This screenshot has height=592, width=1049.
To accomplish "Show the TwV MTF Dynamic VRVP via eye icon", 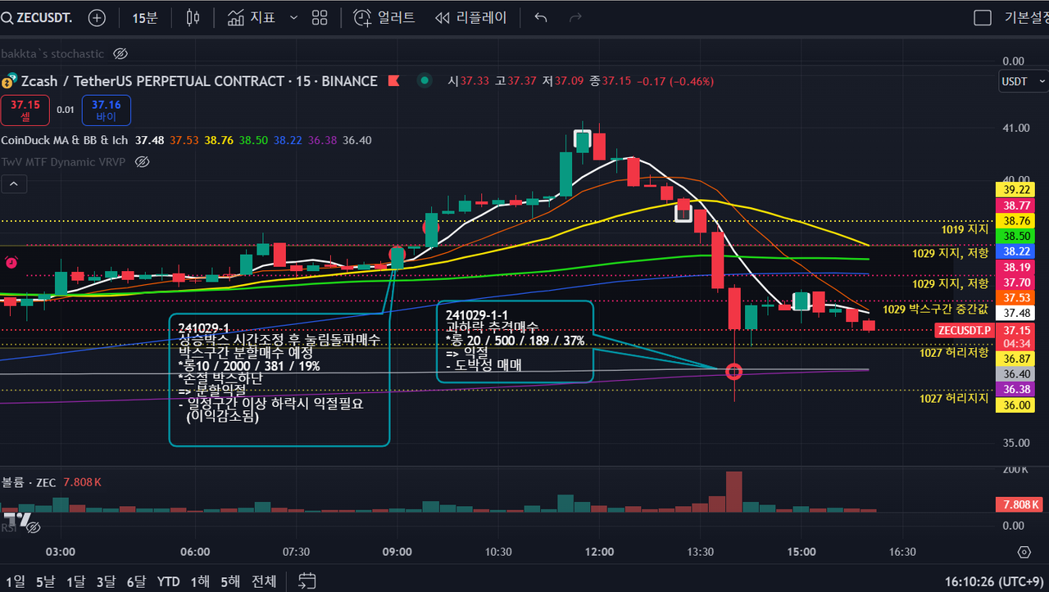I will point(141,161).
